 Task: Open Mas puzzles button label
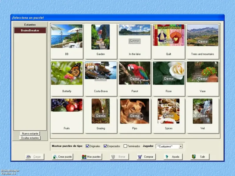point(94,157)
